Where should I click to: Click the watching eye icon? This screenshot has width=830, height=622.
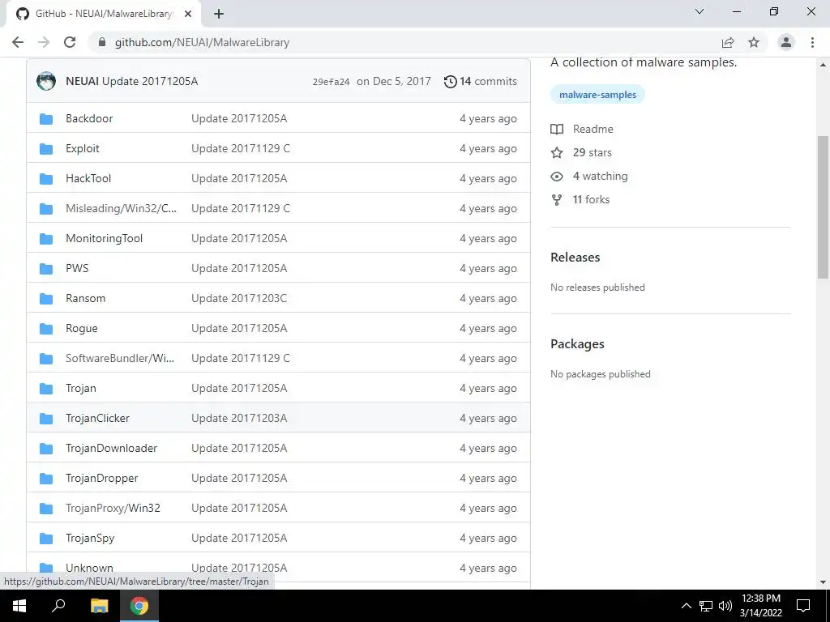click(x=557, y=177)
